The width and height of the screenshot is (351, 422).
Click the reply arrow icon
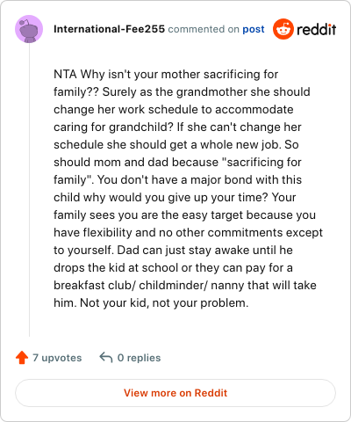[x=106, y=358]
